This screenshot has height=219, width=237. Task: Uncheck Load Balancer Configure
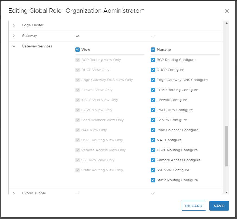[153, 130]
